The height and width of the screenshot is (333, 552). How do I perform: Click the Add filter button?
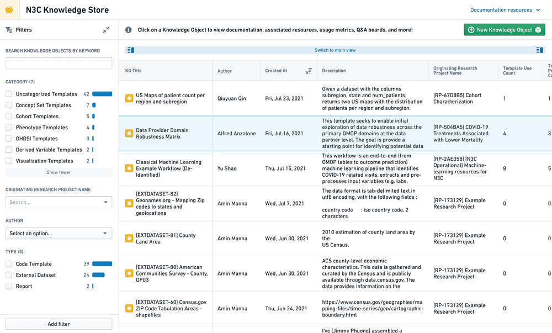click(x=59, y=324)
